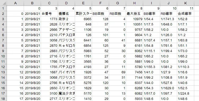
Task: Click cell containing 機種名
Action: click(x=66, y=14)
